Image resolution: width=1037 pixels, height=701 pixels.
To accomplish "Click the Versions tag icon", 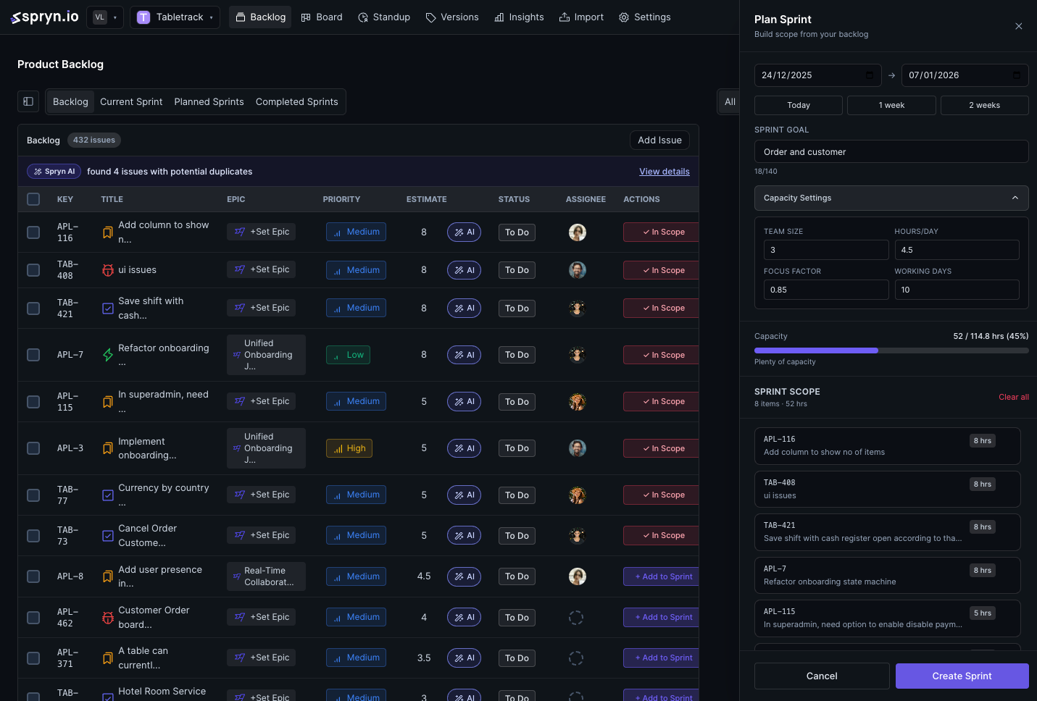I will 432,17.
